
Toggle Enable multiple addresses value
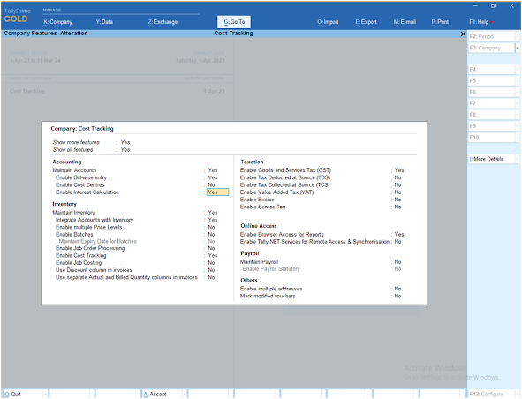click(x=397, y=289)
